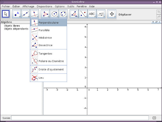Click the Algèbre panel title

pos(6,22)
